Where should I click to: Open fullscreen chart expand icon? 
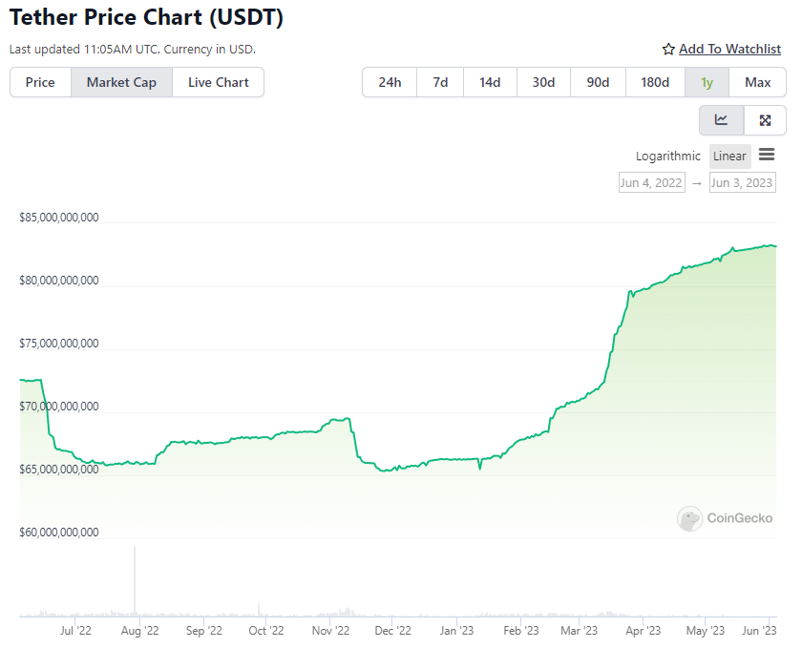coord(765,120)
